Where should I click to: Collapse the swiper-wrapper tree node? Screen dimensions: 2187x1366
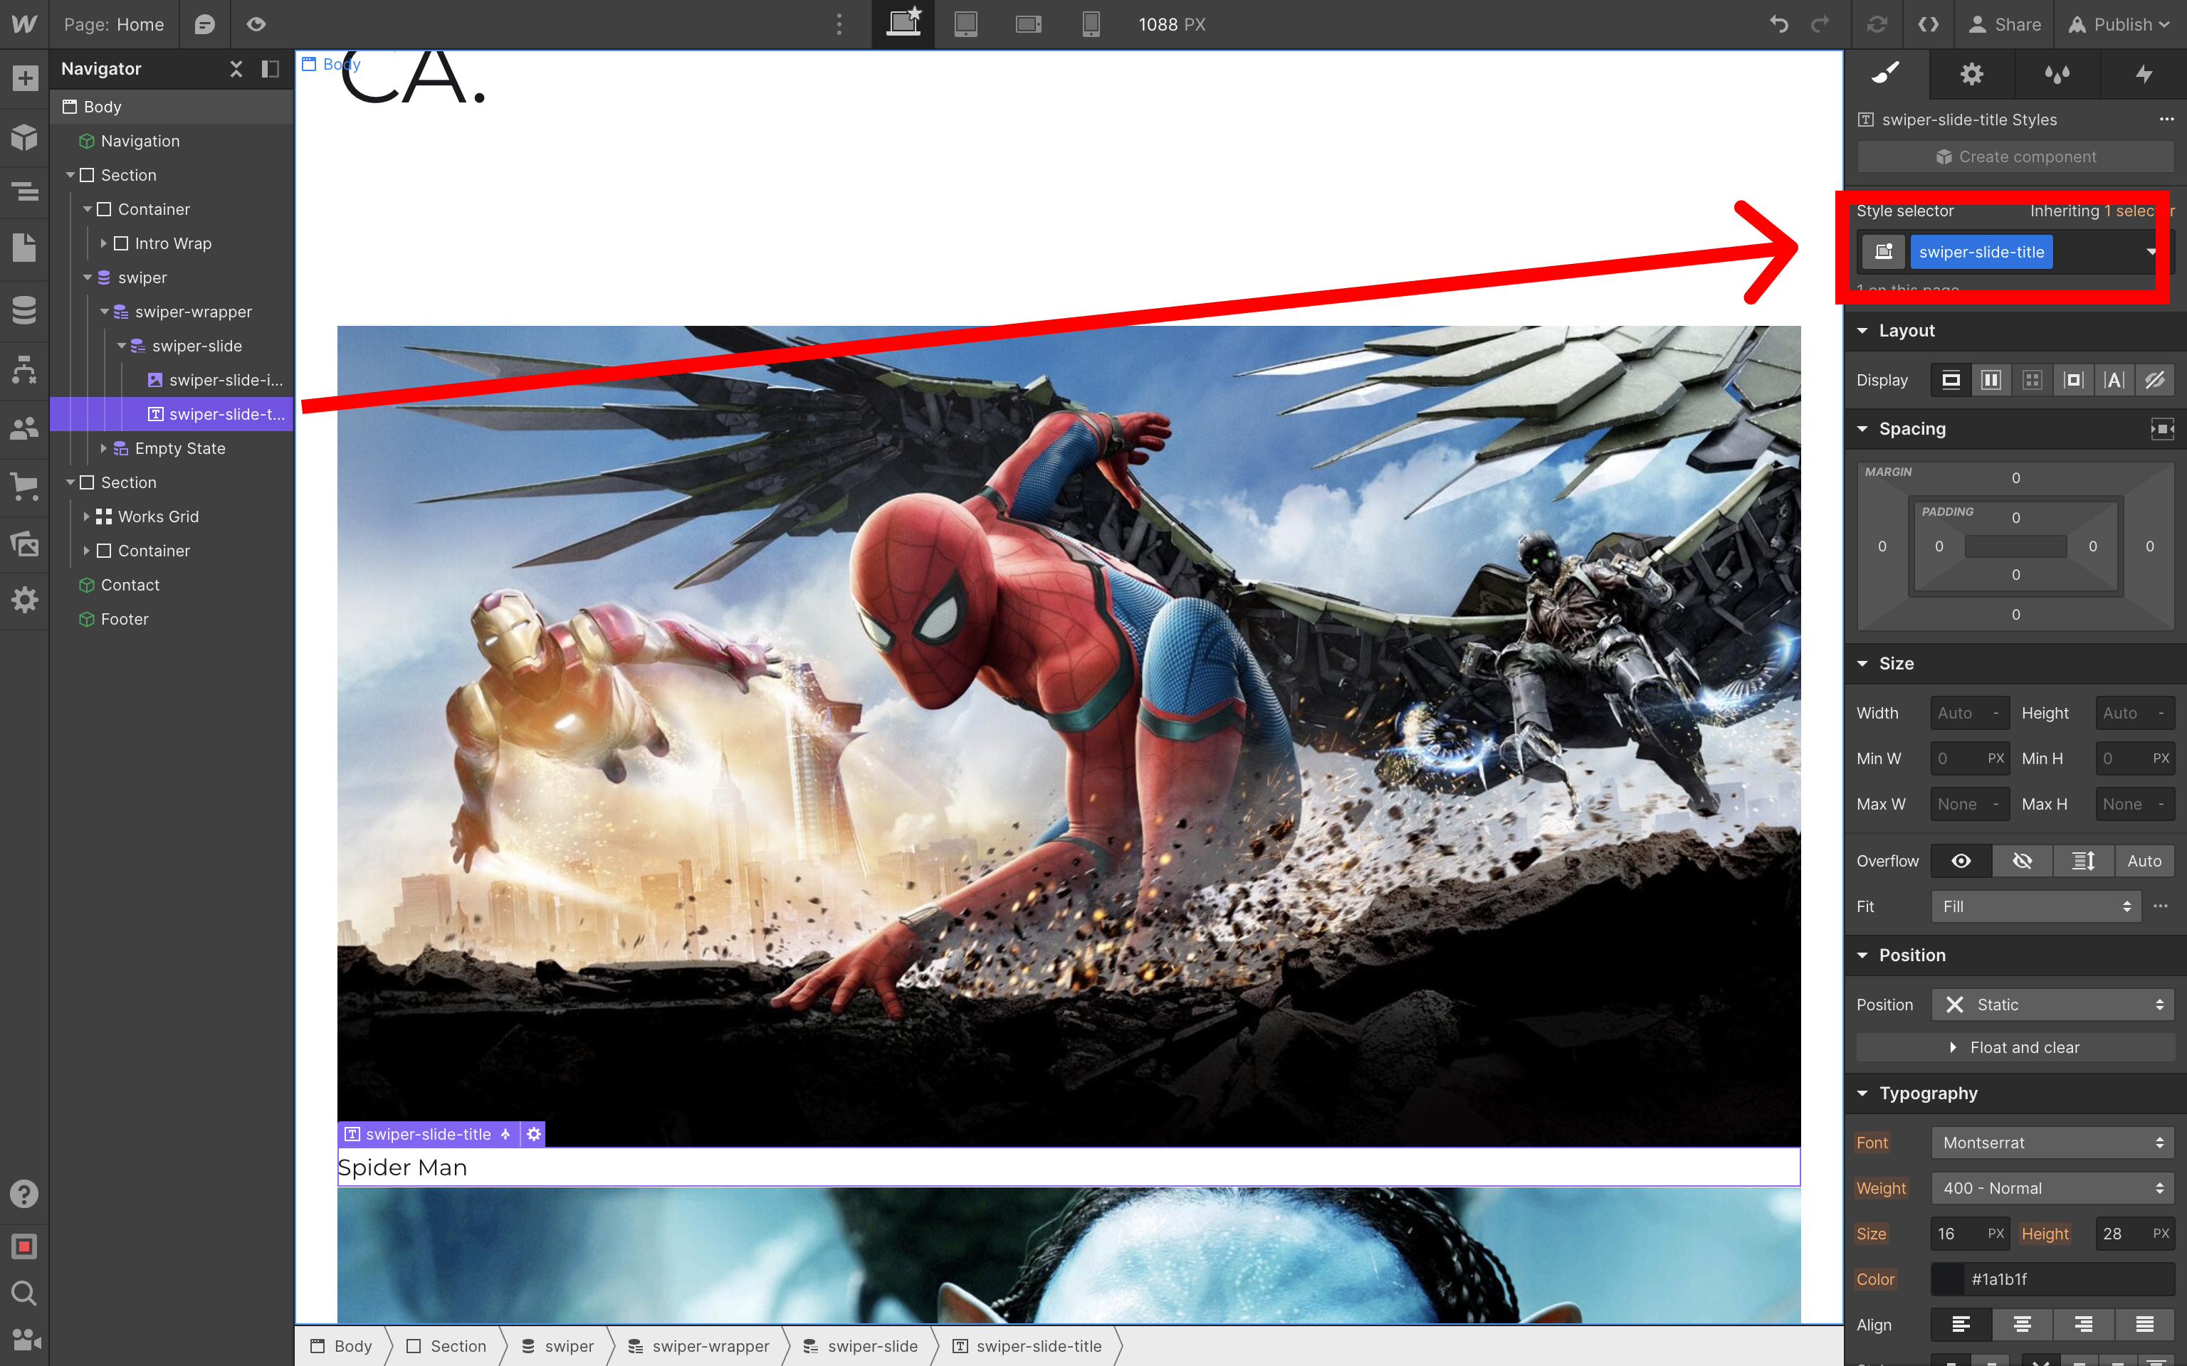pos(105,312)
